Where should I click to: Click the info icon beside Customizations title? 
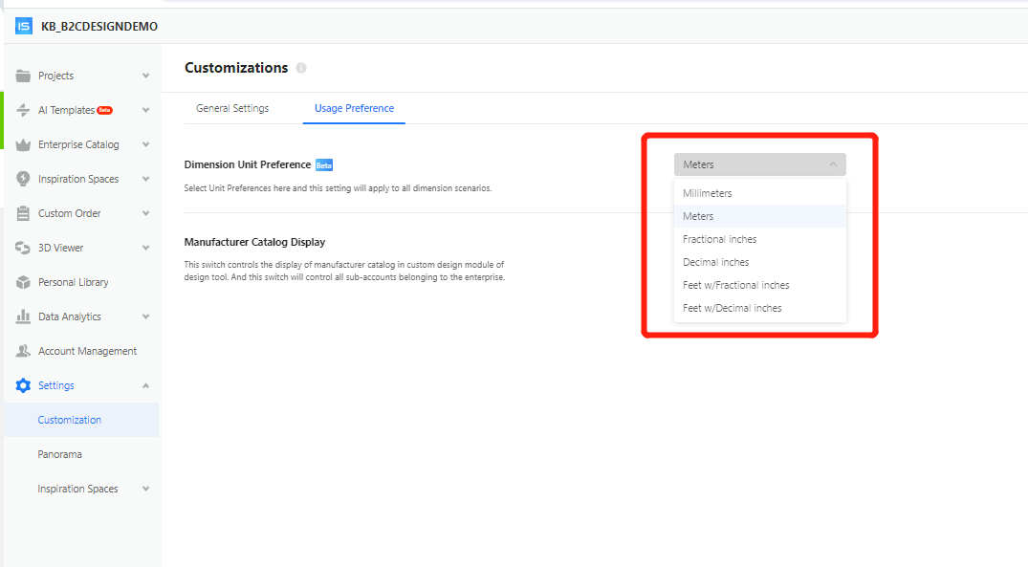click(x=301, y=68)
